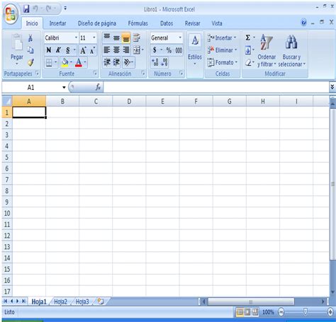
Task: Toggle bottom align (highlighted)
Action: [x=126, y=38]
